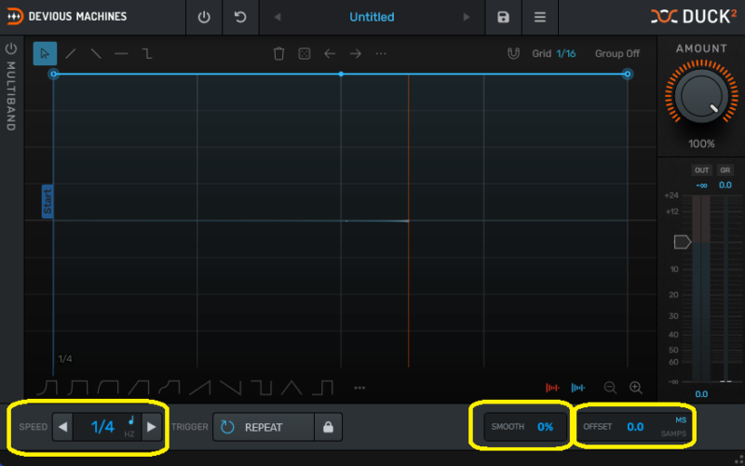Click the randomize dice icon
The width and height of the screenshot is (745, 466).
(x=304, y=54)
